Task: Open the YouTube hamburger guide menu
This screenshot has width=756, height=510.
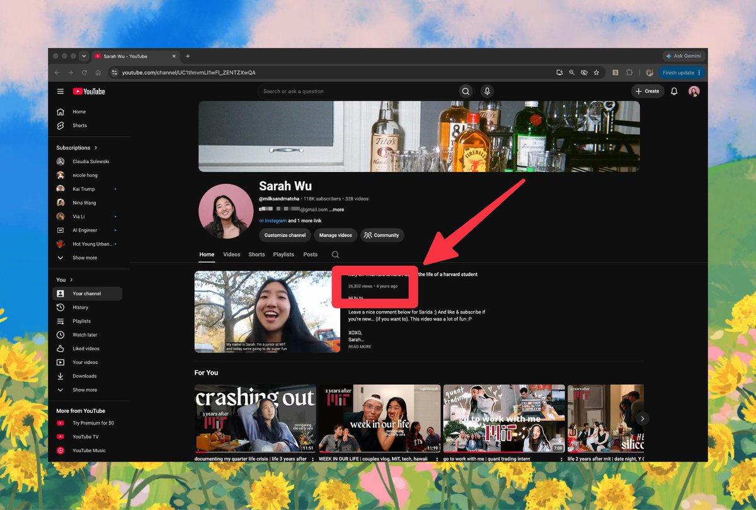Action: tap(60, 91)
